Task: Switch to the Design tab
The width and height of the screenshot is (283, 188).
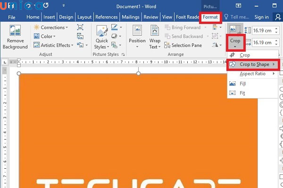Action: 66,17
